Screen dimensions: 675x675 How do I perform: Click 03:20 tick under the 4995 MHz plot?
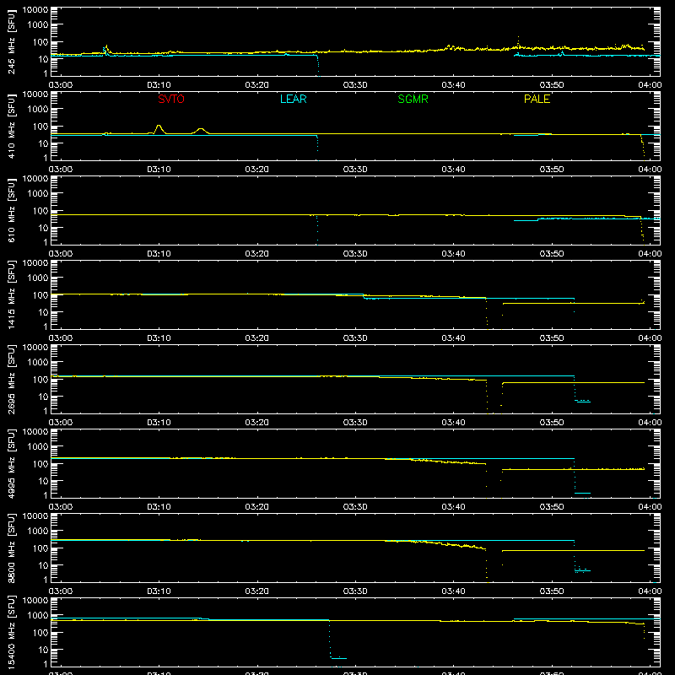[257, 507]
